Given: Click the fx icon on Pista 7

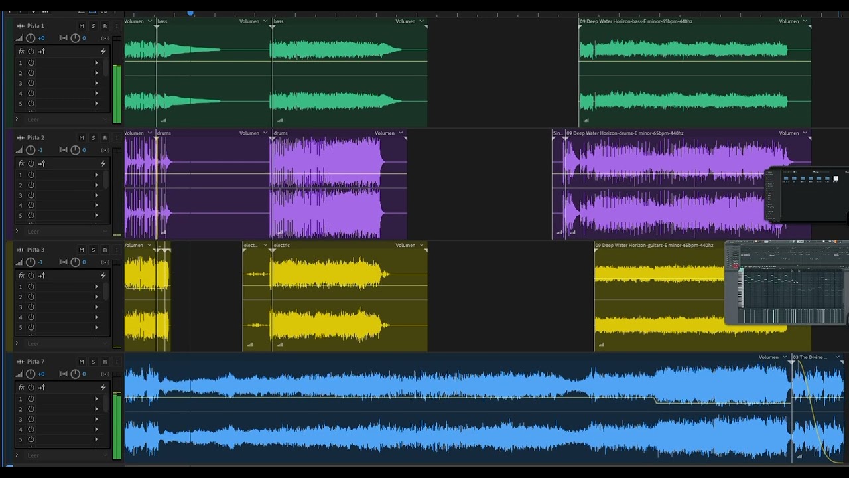Looking at the screenshot, I should (x=21, y=388).
